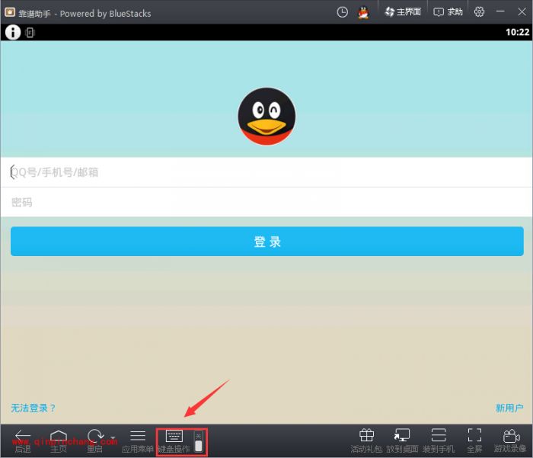Open the activity gift pack (活动礼包)
The width and height of the screenshot is (533, 458).
tap(366, 437)
